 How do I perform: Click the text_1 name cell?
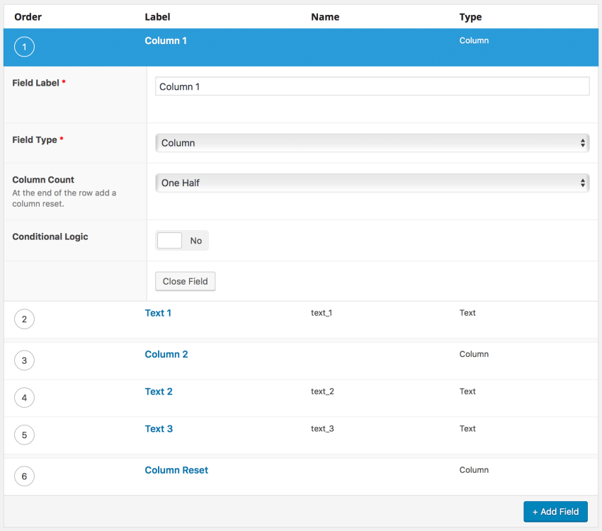(322, 313)
